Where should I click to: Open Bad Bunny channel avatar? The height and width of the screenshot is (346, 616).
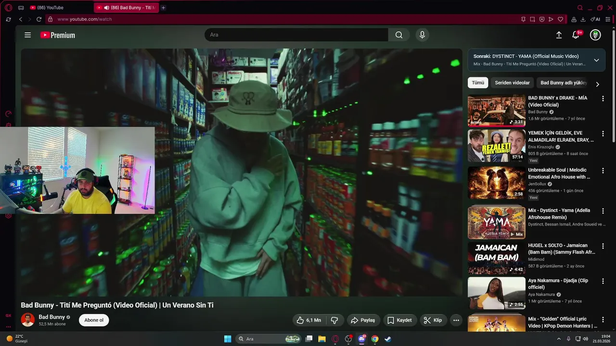click(28, 320)
